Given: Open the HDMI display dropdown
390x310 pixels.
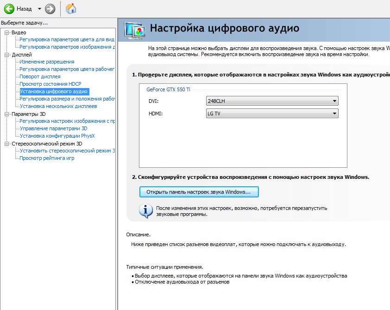Looking at the screenshot, I should [272, 114].
